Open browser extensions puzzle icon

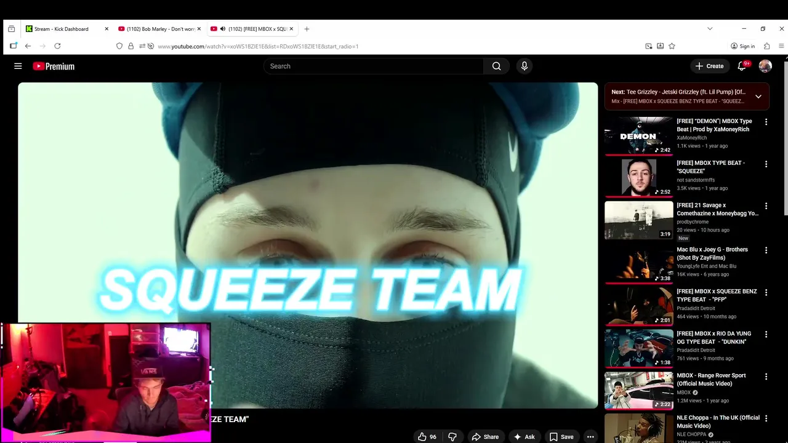pyautogui.click(x=766, y=46)
